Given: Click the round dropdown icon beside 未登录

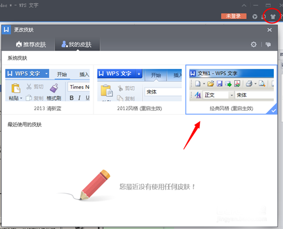Looking at the screenshot, I should (x=255, y=17).
